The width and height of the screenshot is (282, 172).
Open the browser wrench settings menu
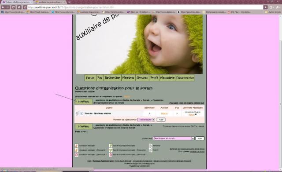[x=278, y=7]
